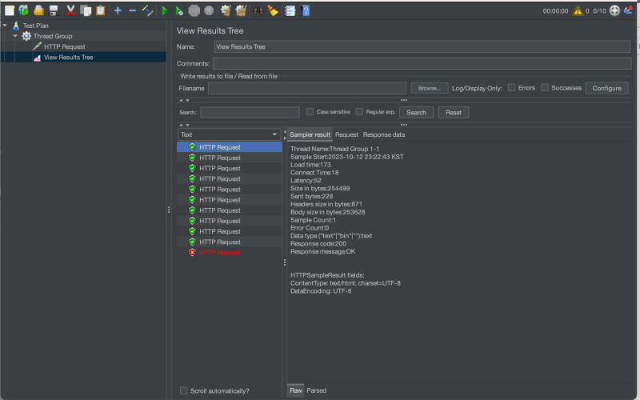Tick the Successes checkbox
This screenshot has height=400, width=640.
[545, 88]
